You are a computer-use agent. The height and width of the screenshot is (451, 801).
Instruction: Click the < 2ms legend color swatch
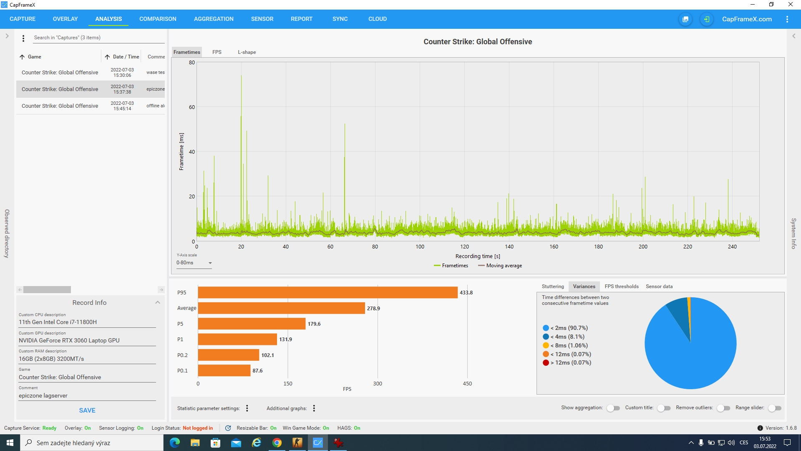click(546, 328)
